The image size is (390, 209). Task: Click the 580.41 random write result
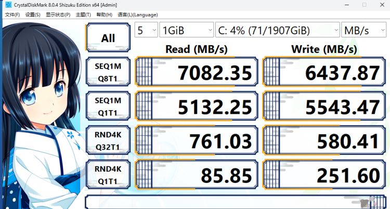point(324,140)
